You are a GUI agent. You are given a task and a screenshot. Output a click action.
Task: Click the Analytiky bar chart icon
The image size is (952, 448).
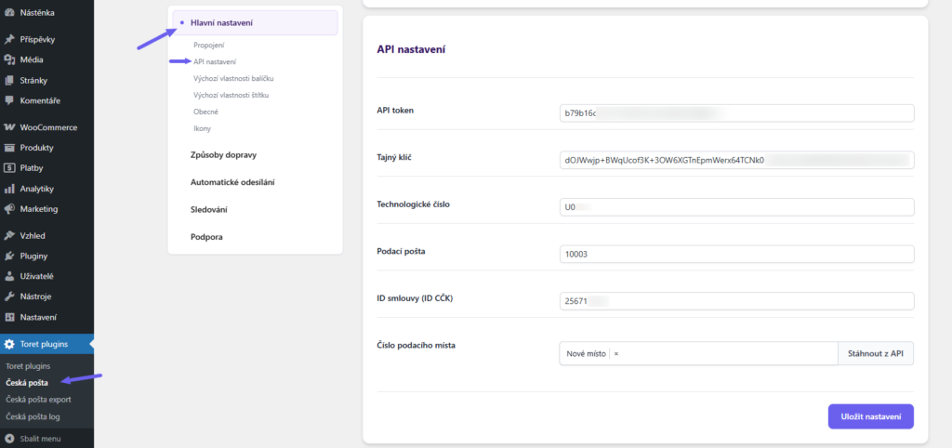point(9,189)
